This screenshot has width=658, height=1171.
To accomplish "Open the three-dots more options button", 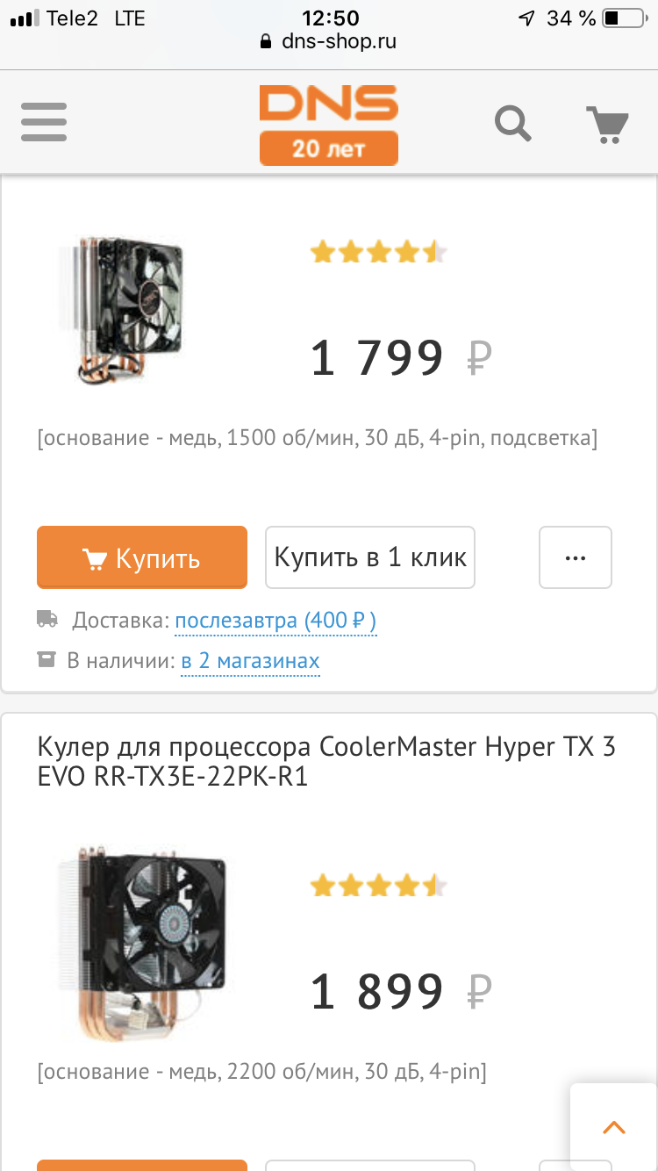I will [576, 557].
